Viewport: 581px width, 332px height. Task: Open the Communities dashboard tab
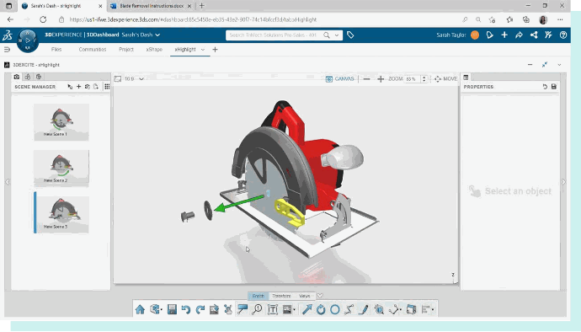pyautogui.click(x=93, y=50)
